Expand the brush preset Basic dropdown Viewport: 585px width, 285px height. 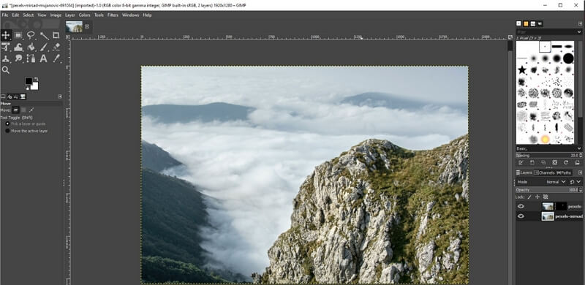(548, 148)
